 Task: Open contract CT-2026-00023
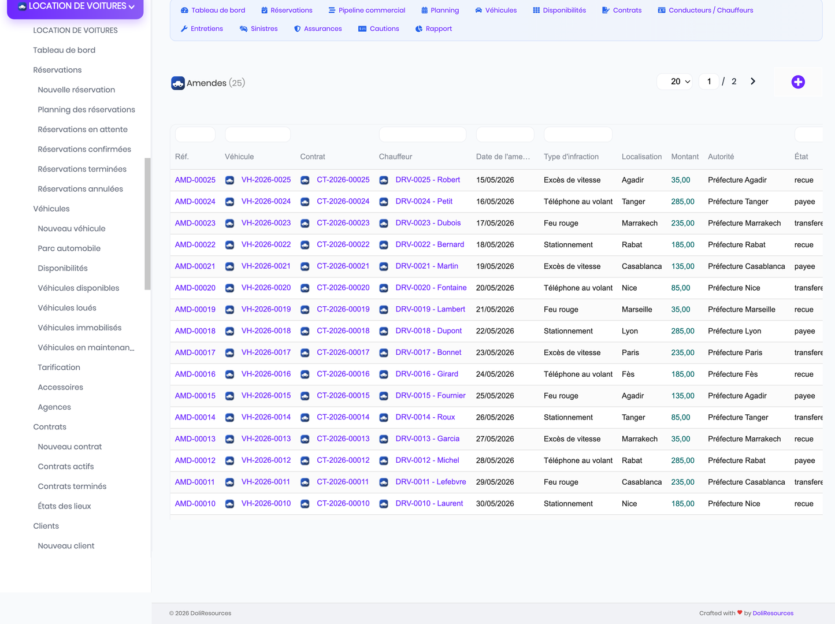(343, 223)
